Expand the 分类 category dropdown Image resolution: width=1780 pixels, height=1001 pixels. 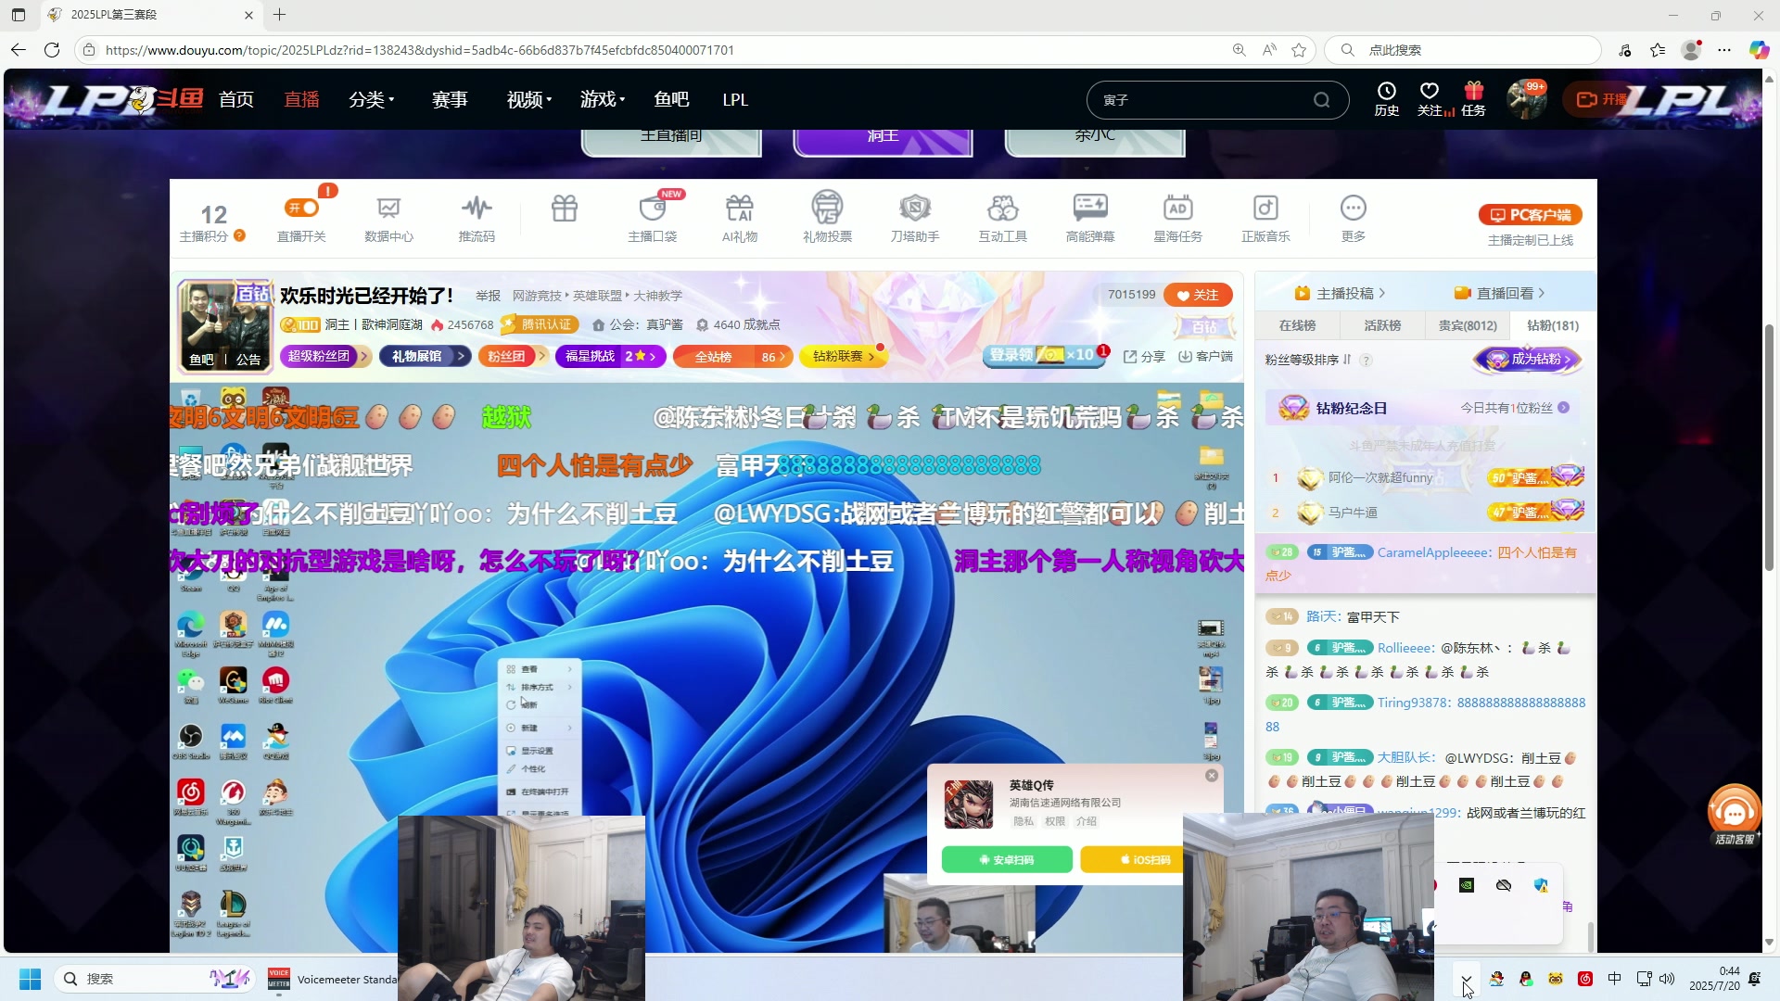click(x=372, y=99)
